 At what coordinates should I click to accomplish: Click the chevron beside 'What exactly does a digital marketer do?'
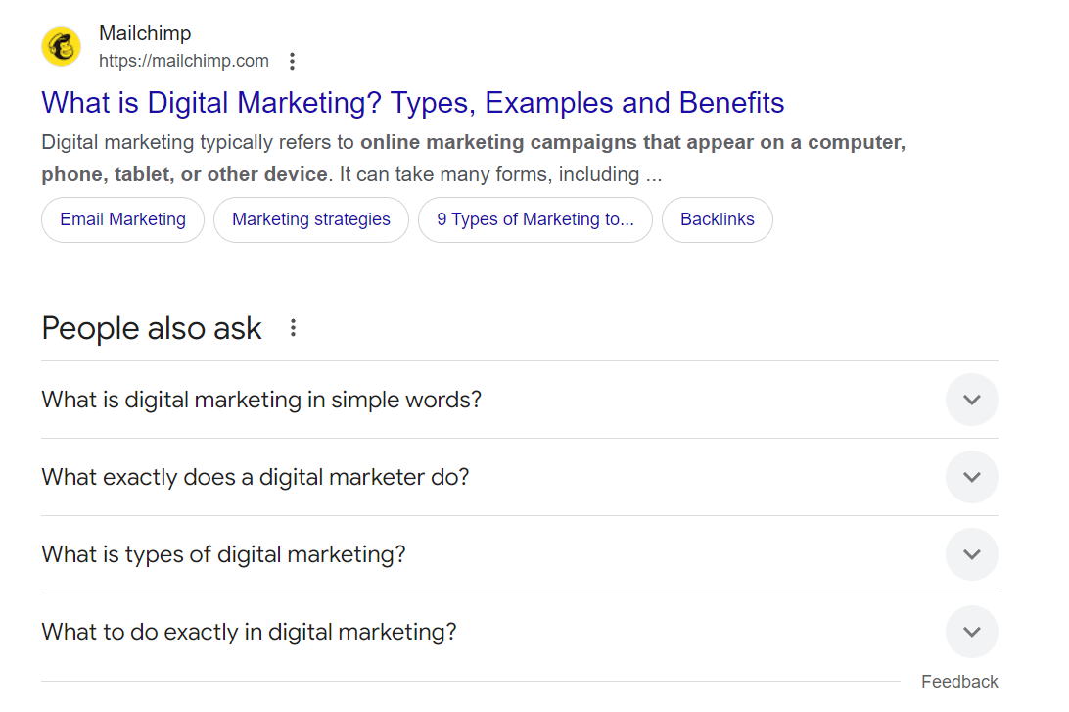point(971,477)
